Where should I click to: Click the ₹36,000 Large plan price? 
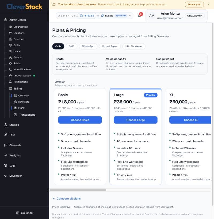click(x=123, y=102)
